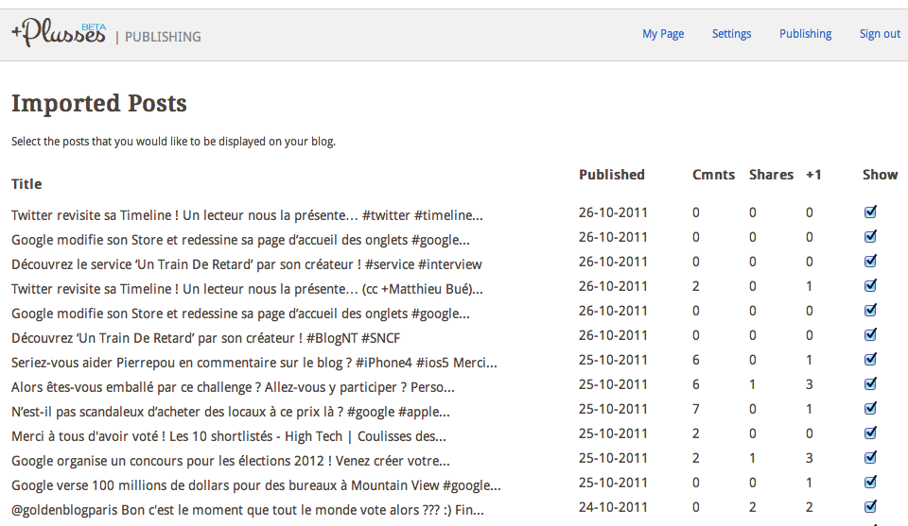Click the Cmnts column header

[713, 175]
